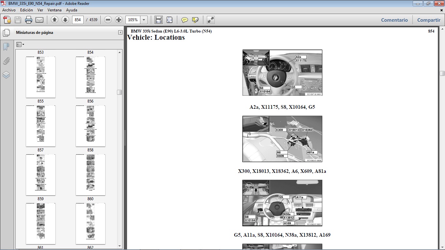Click the instrument cluster location image
The image size is (445, 250).
pyautogui.click(x=282, y=73)
